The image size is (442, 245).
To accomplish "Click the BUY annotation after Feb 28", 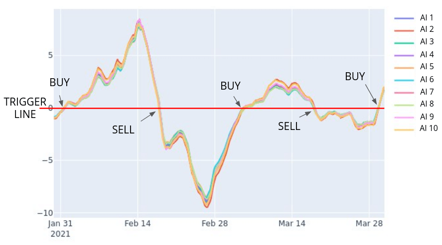I will point(230,86).
